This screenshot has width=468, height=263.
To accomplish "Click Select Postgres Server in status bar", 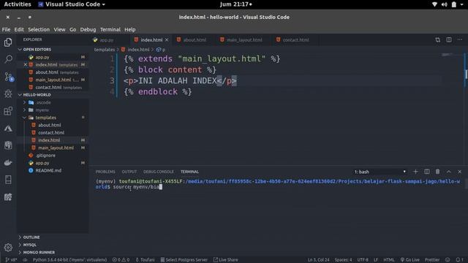I will (x=184, y=260).
